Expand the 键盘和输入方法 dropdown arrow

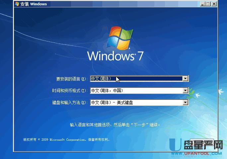pyautogui.click(x=186, y=102)
